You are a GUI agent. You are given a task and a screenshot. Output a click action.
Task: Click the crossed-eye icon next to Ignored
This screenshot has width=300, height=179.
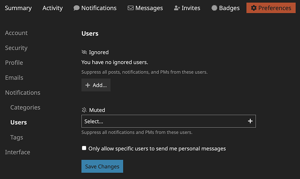click(84, 52)
